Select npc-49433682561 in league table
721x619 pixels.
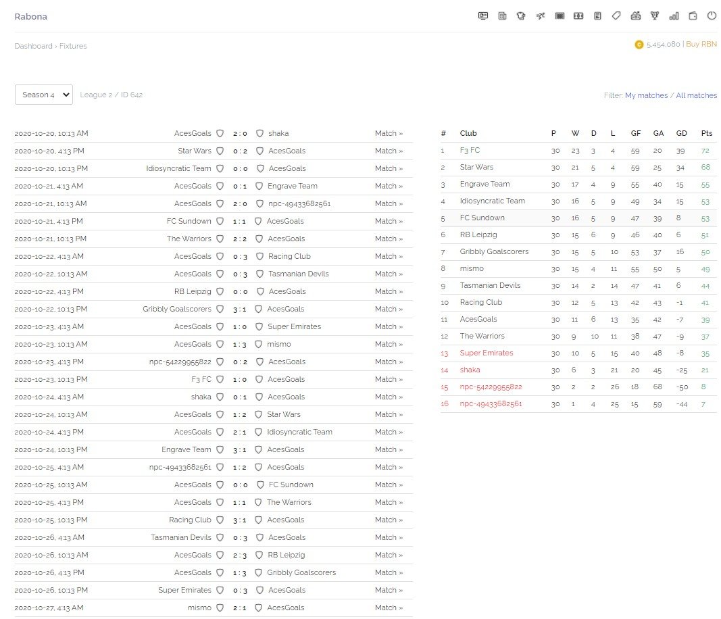click(491, 404)
